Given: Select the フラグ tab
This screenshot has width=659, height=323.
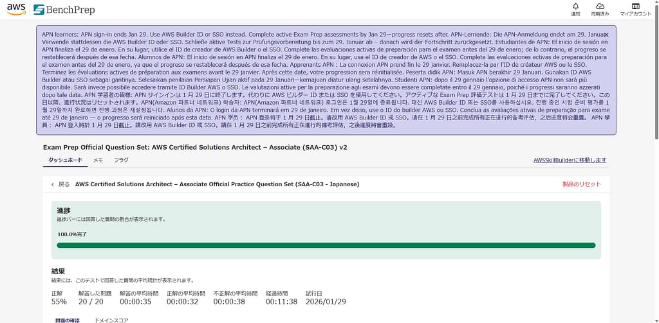Looking at the screenshot, I should [x=121, y=160].
